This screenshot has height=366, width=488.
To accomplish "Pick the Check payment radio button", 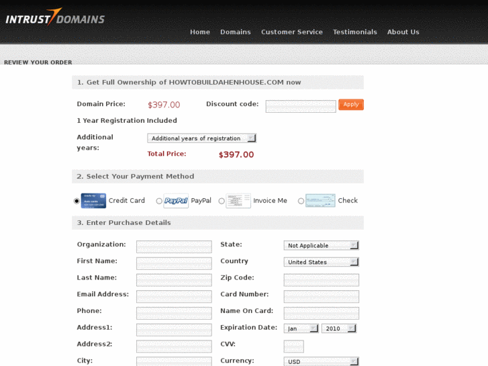I will pos(301,201).
